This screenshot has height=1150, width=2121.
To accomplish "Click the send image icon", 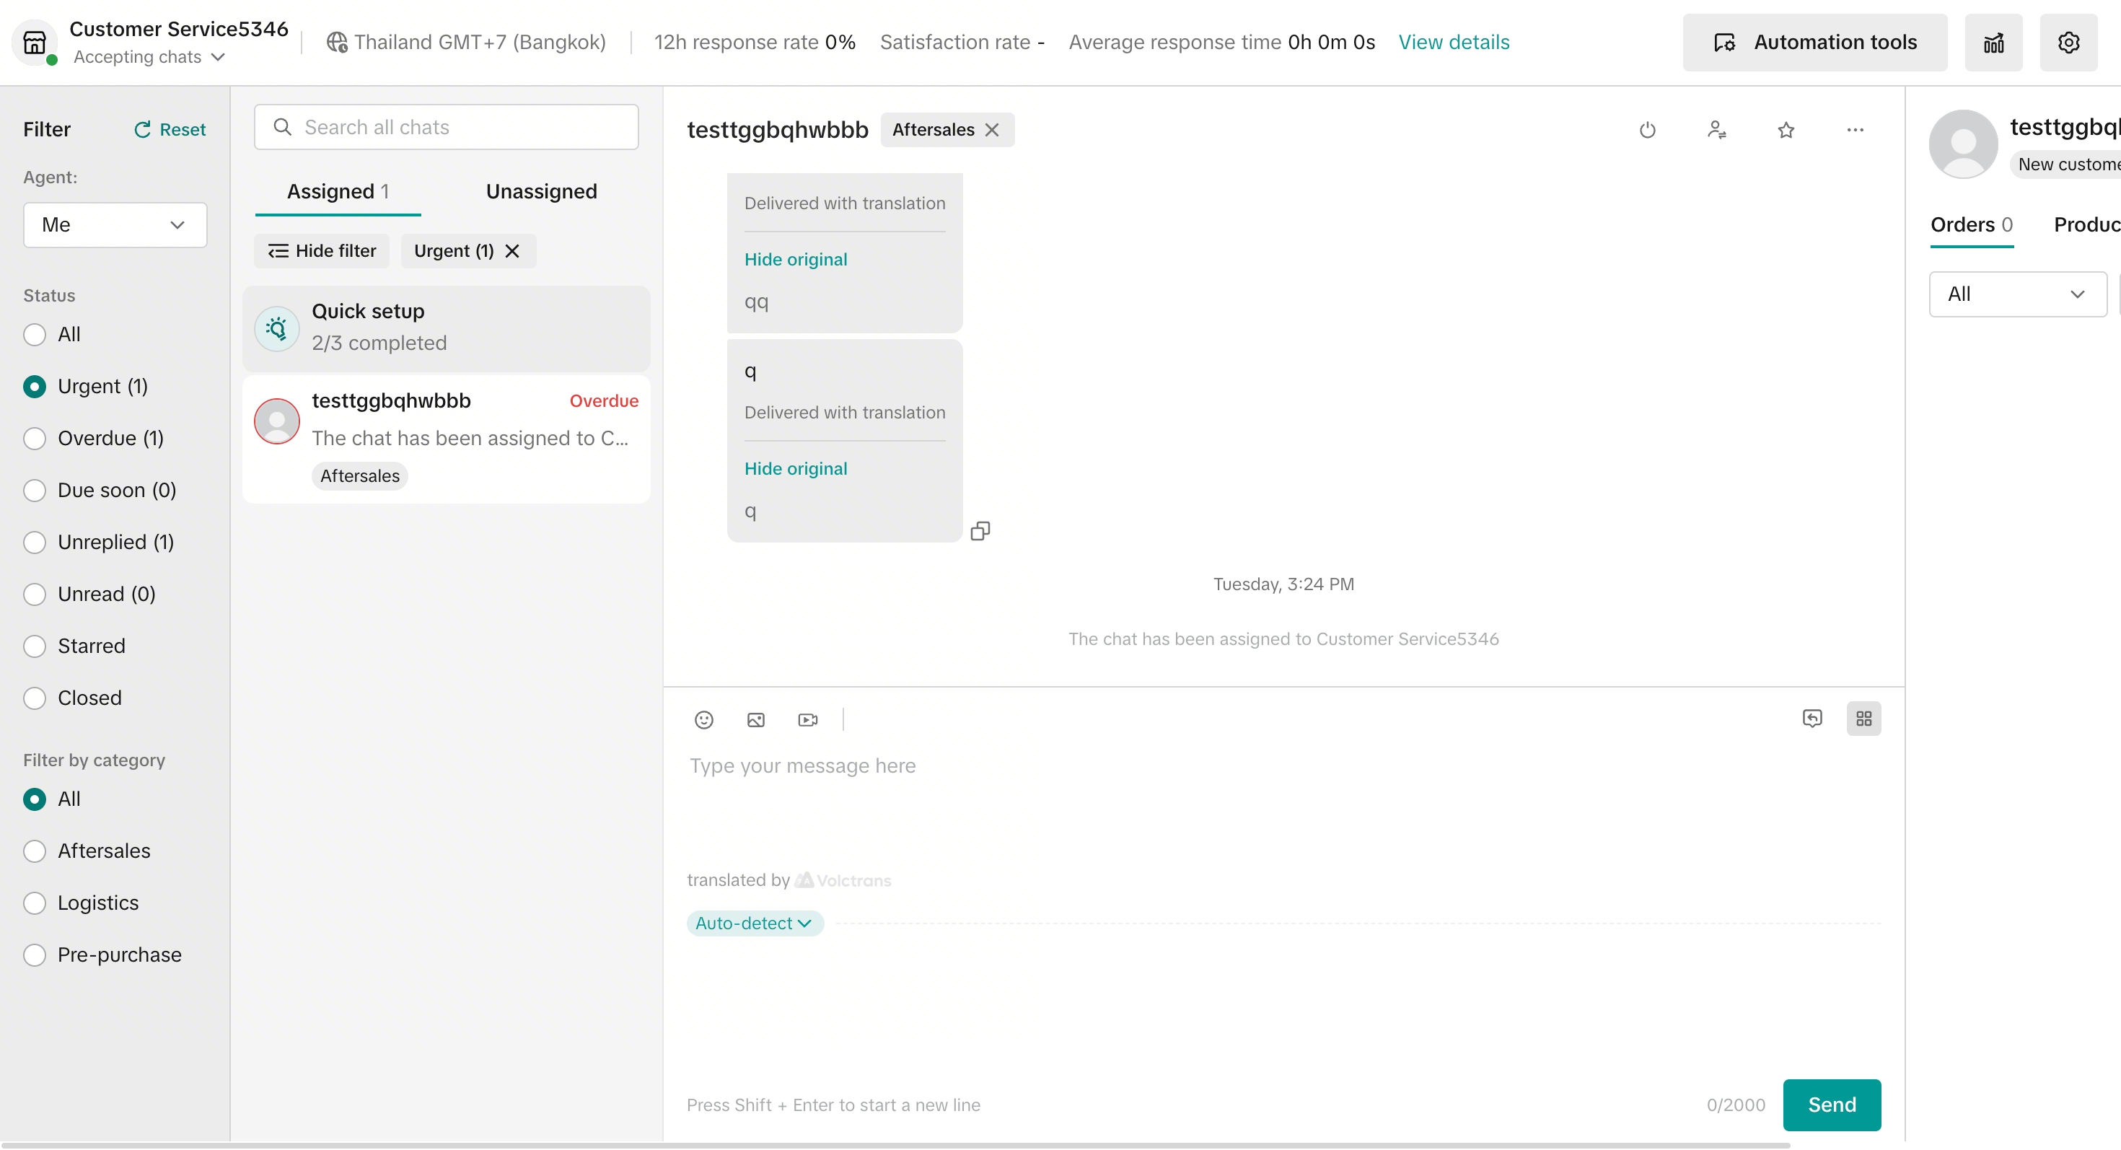I will [755, 719].
